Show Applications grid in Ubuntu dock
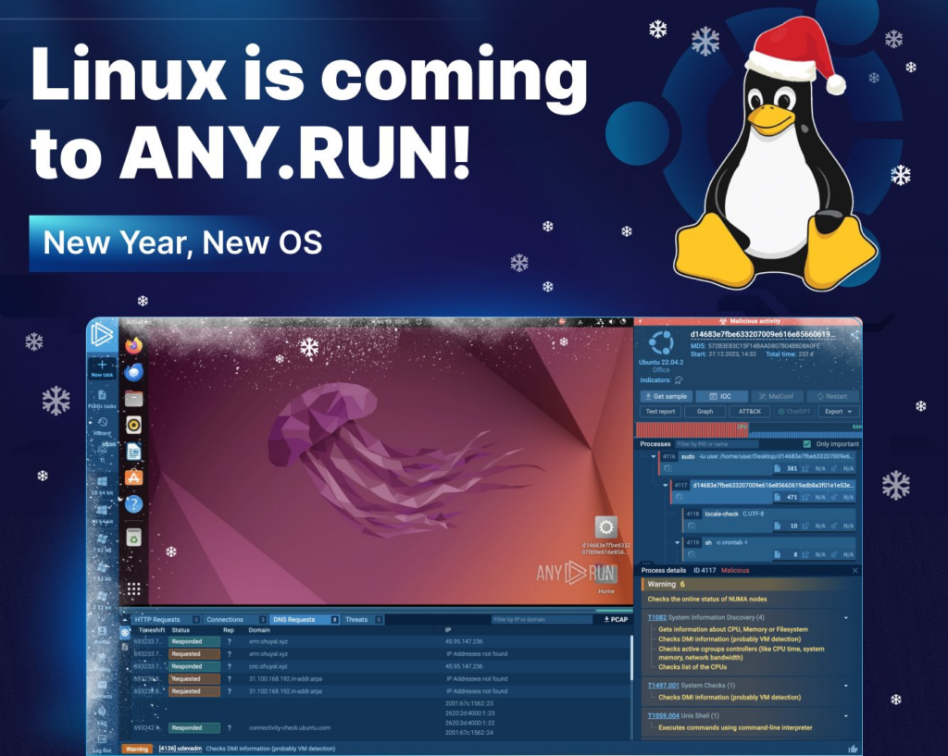The height and width of the screenshot is (756, 948). (x=133, y=589)
